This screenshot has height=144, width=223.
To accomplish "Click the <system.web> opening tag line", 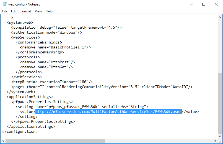I will [x=20, y=22].
